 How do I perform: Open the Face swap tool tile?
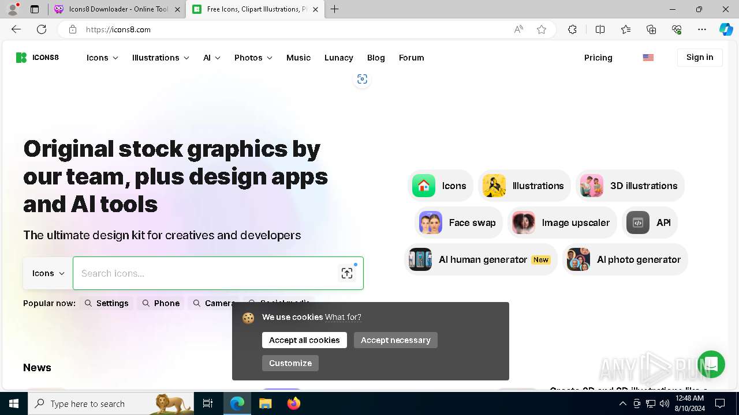tap(458, 222)
